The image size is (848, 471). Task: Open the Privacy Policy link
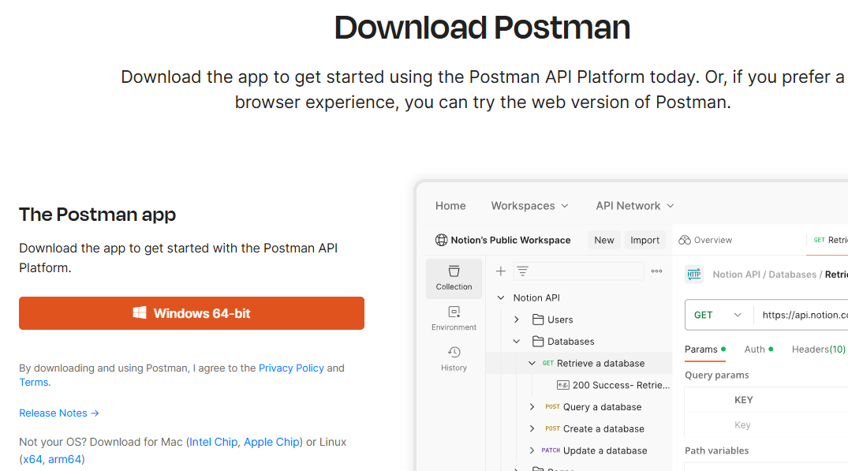click(x=291, y=368)
